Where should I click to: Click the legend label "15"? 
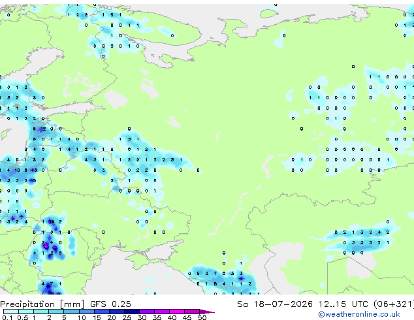[x=97, y=317]
